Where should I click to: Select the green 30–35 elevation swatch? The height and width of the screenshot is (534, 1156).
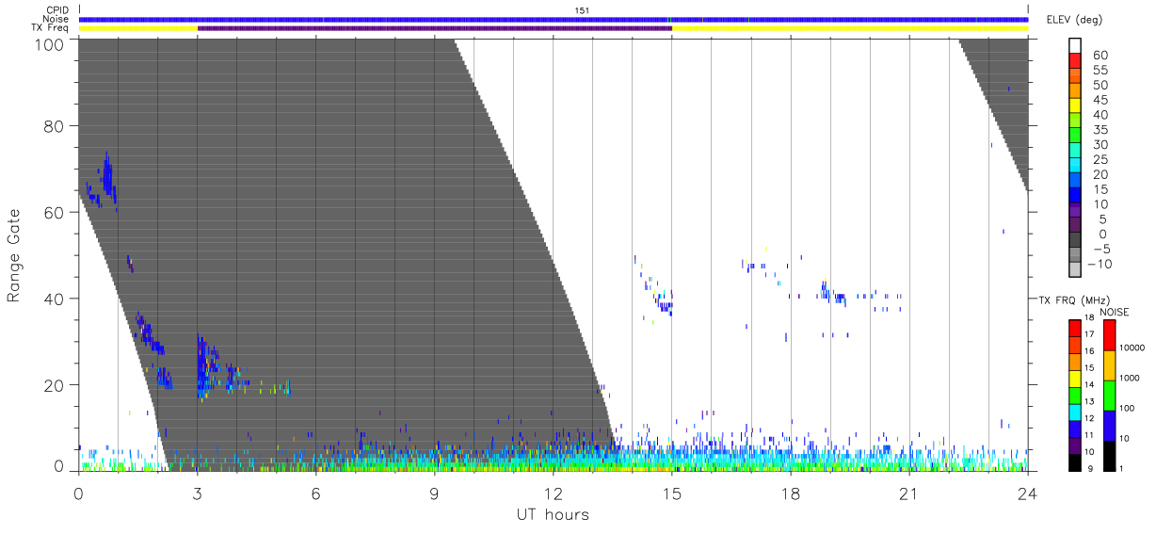(1075, 137)
